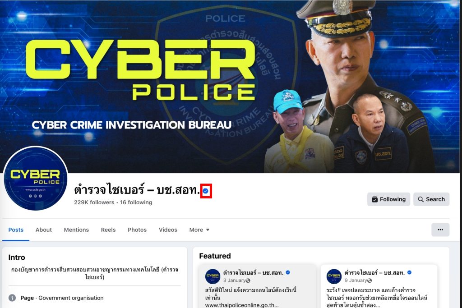This screenshot has width=462, height=308.
Task: Open the avatar on the 9 January featured post
Action: tap(334, 276)
